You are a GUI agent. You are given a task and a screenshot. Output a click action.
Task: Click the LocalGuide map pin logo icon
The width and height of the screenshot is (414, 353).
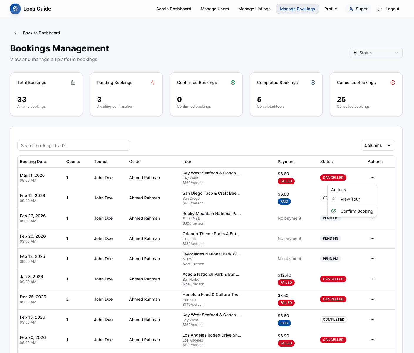click(15, 9)
